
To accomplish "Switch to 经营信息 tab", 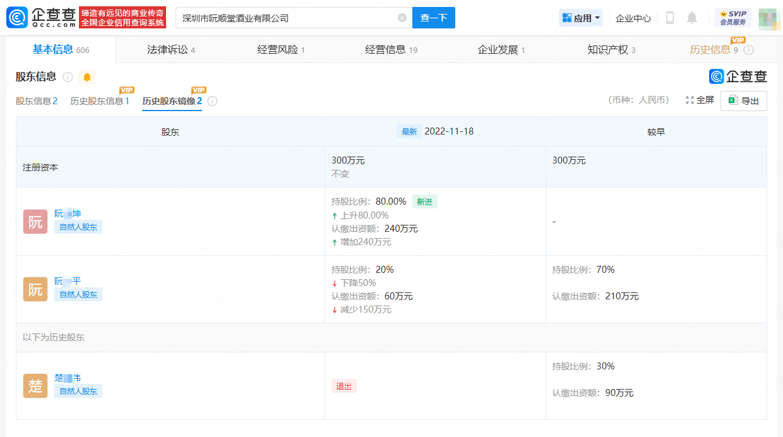I will click(391, 50).
